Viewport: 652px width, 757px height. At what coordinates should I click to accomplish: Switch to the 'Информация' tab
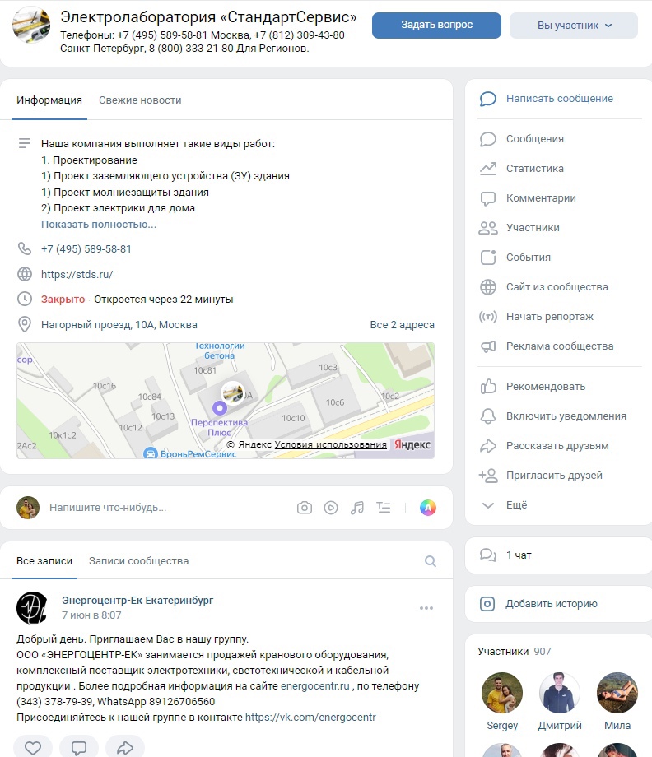click(x=49, y=100)
